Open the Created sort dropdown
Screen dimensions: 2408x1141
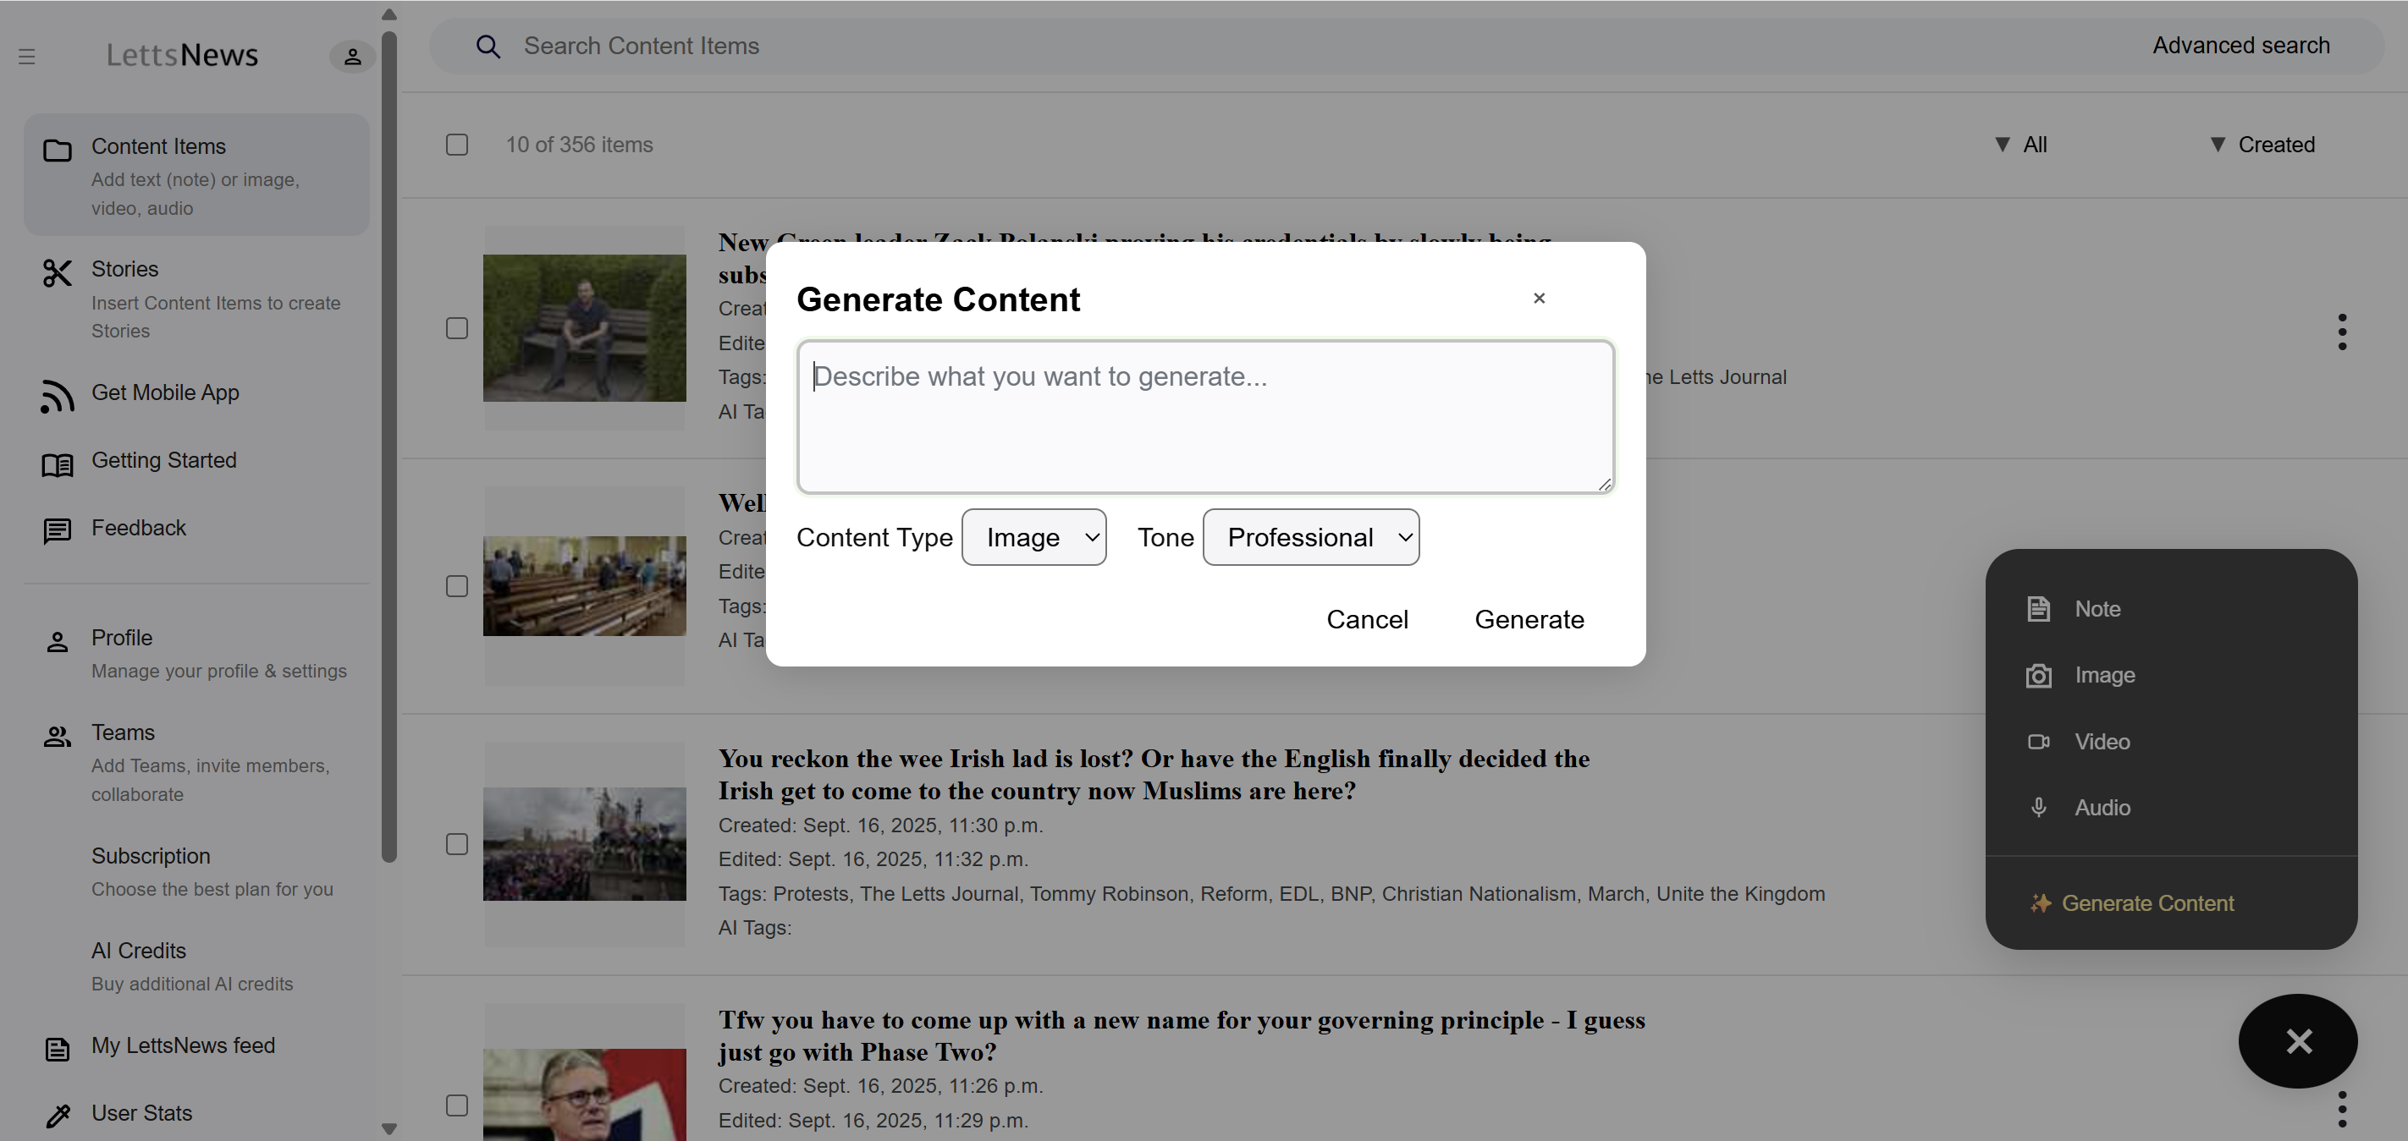[x=2262, y=145]
